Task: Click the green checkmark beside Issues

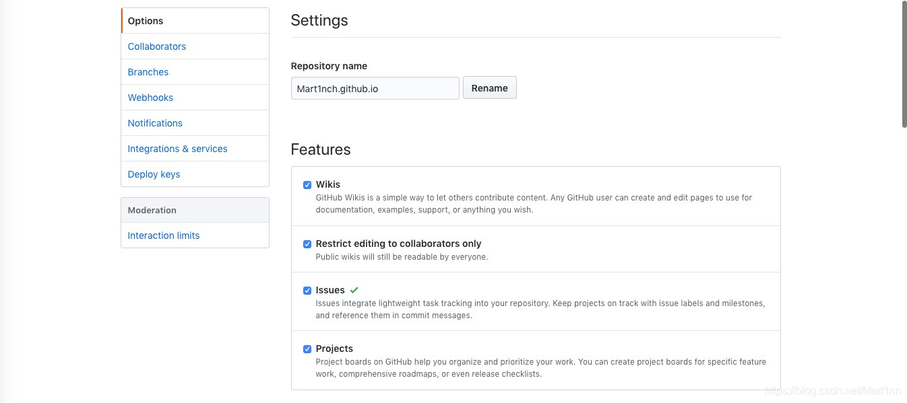Action: (x=354, y=290)
